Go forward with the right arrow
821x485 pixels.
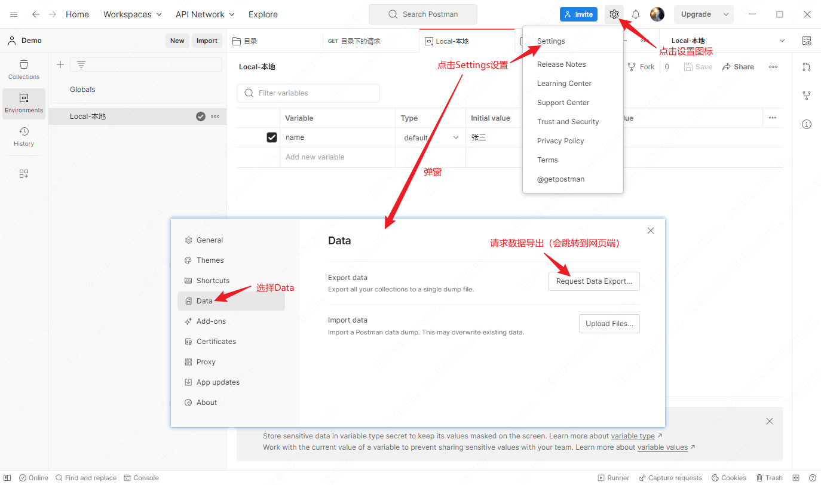(x=53, y=14)
